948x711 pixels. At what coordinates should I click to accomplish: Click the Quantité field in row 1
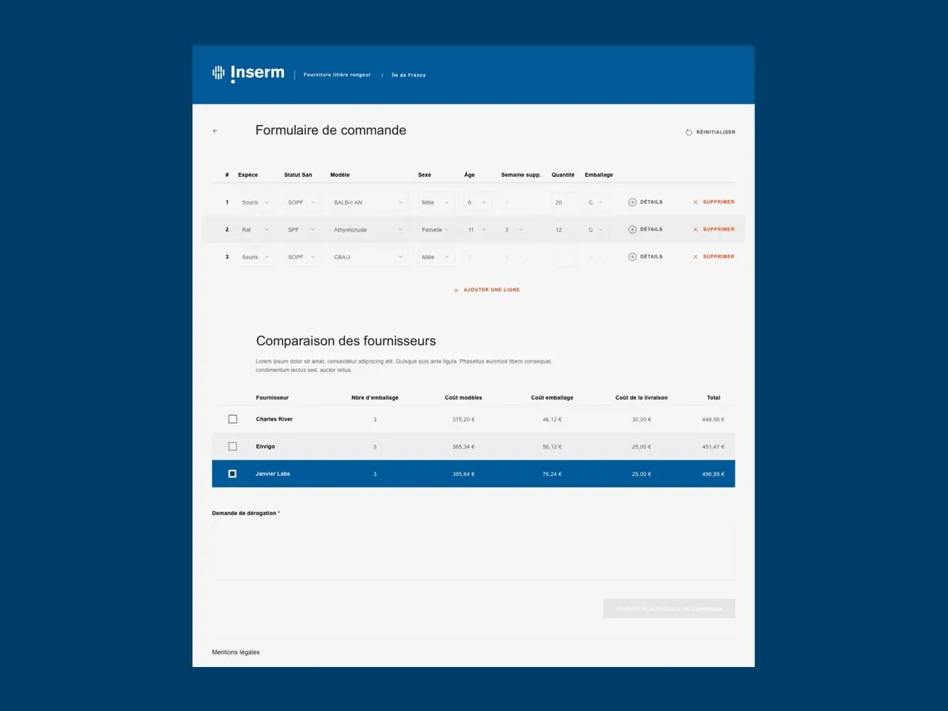pyautogui.click(x=563, y=203)
